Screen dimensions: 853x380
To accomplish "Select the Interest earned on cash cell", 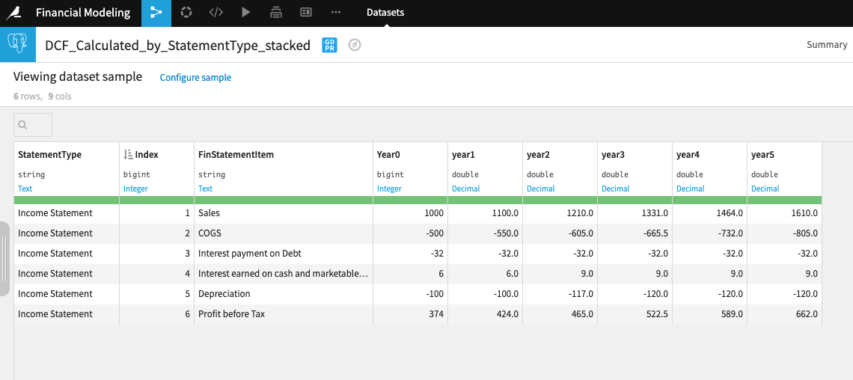I will pos(284,274).
